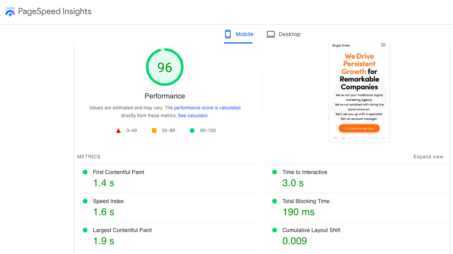453x254 pixels.
Task: Open the 'See calculator' link
Action: pyautogui.click(x=193, y=116)
